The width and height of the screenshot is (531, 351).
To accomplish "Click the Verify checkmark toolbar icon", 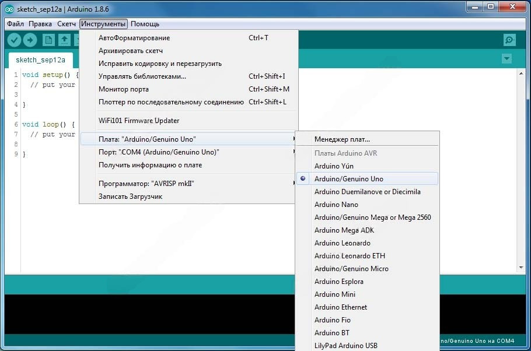I will point(14,40).
